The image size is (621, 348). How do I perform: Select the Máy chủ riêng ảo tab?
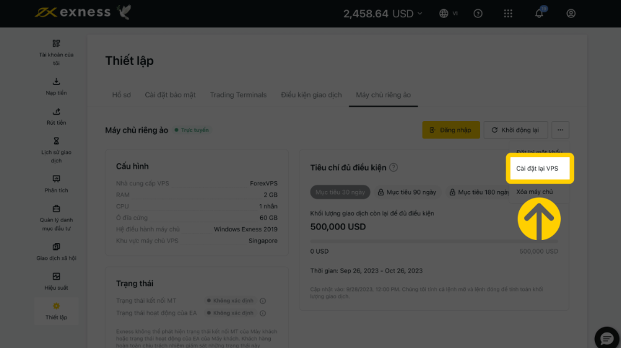tap(383, 95)
